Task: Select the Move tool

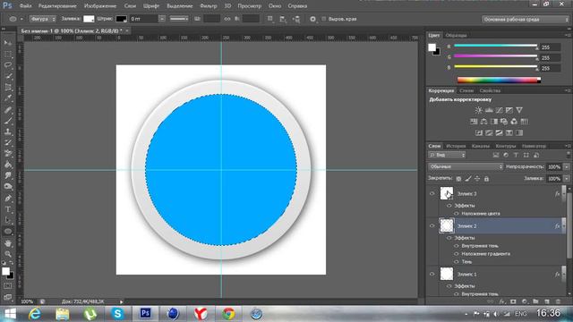Action: [x=8, y=43]
